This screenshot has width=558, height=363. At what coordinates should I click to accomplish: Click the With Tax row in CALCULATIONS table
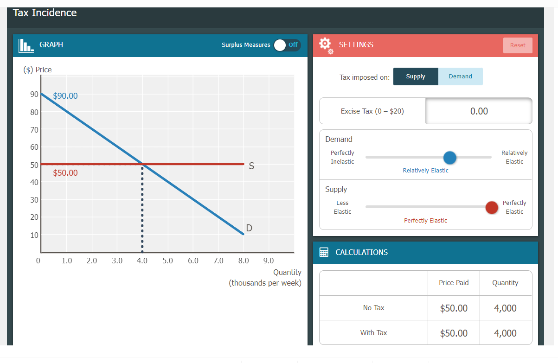coord(373,332)
